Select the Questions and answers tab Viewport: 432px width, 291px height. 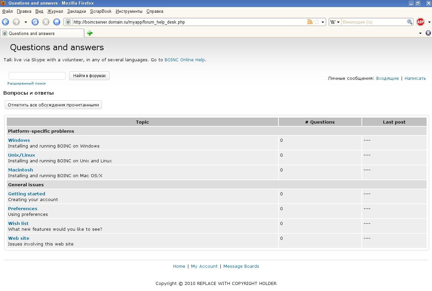click(x=42, y=33)
